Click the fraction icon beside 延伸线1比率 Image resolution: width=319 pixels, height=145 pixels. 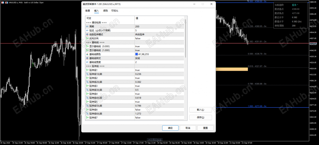point(87,74)
